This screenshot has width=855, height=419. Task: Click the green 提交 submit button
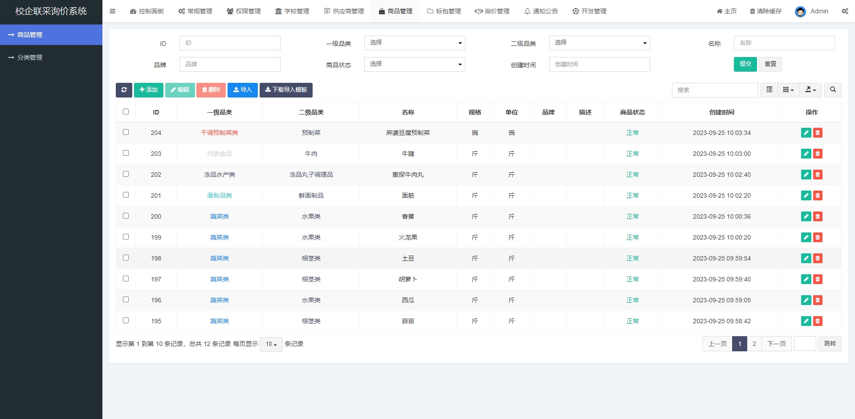745,64
